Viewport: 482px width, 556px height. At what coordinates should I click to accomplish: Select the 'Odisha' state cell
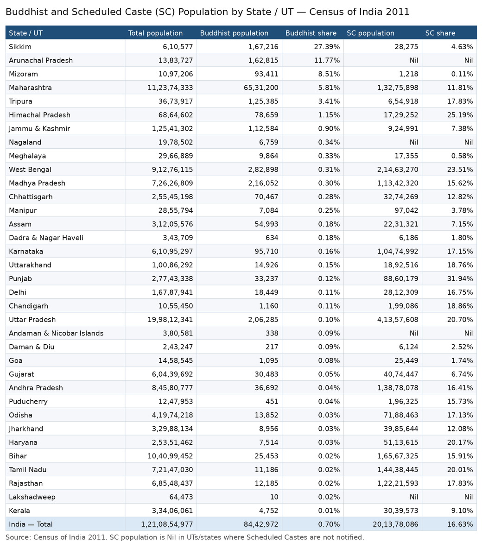click(65, 415)
